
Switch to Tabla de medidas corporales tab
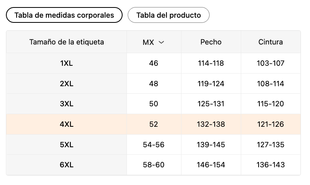pyautogui.click(x=64, y=15)
